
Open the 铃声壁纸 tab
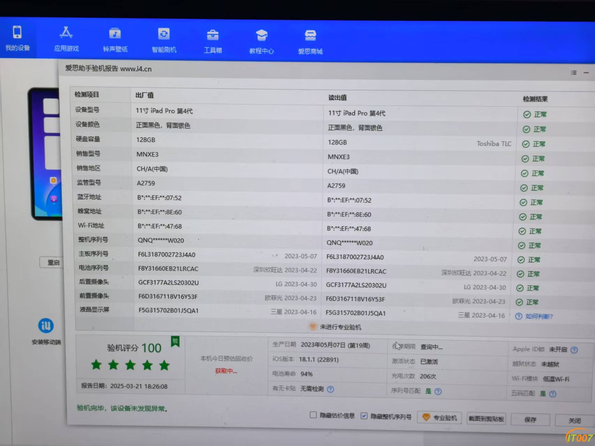coord(115,40)
